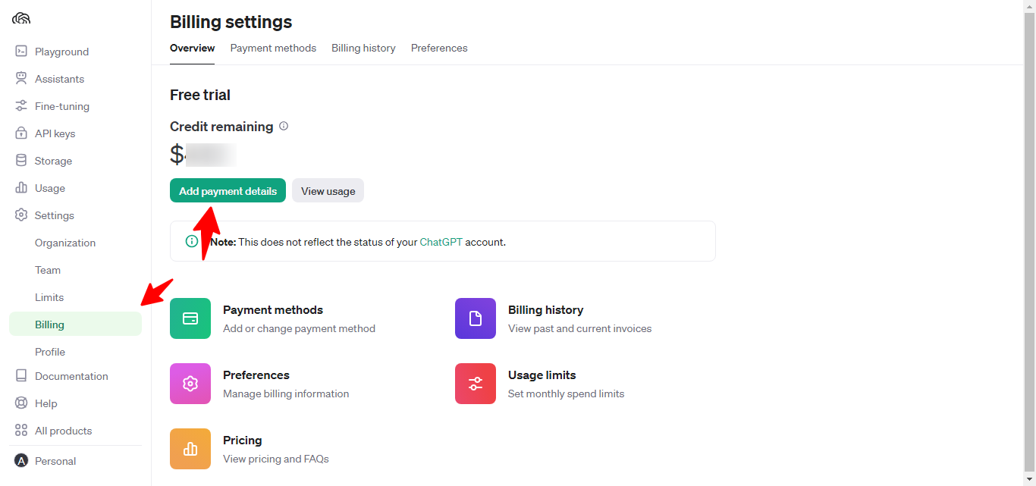Click the red Usage limits icon
Viewport: 1036px width, 486px height.
point(476,384)
